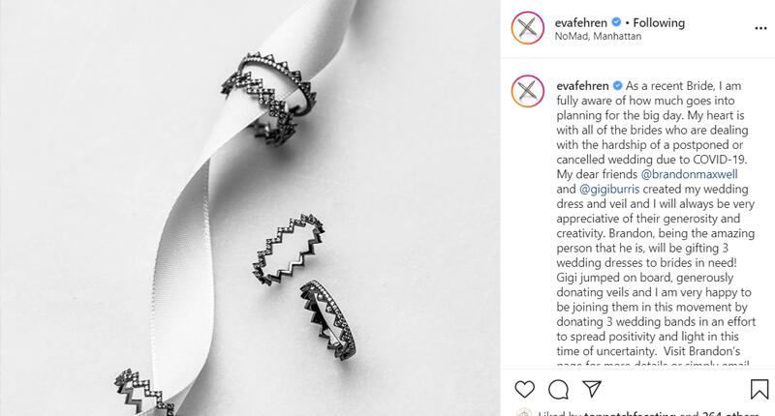Click the verified badge in the header
The width and height of the screenshot is (775, 416).
pos(616,22)
